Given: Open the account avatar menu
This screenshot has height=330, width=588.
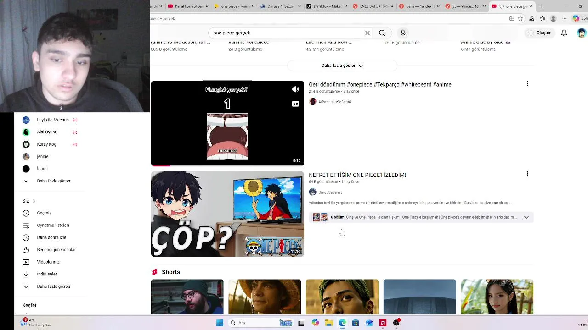Looking at the screenshot, I should point(582,33).
